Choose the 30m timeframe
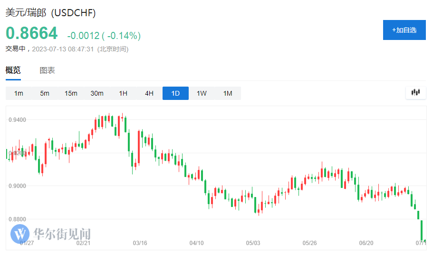433x256 pixels. point(97,93)
